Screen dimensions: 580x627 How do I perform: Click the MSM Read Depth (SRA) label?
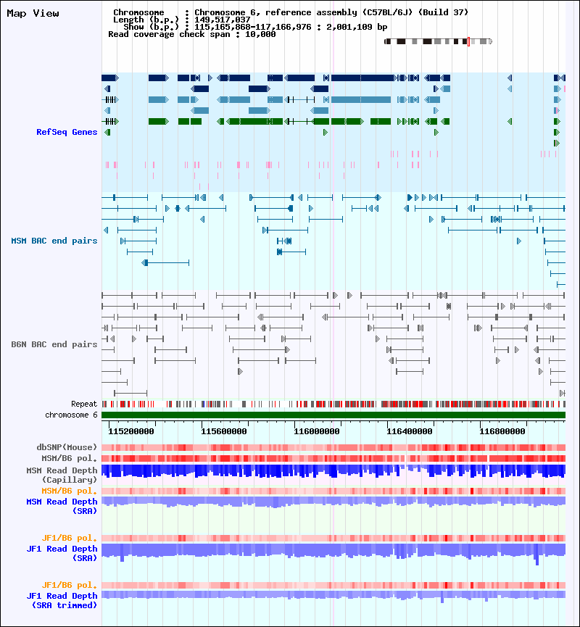[x=62, y=506]
